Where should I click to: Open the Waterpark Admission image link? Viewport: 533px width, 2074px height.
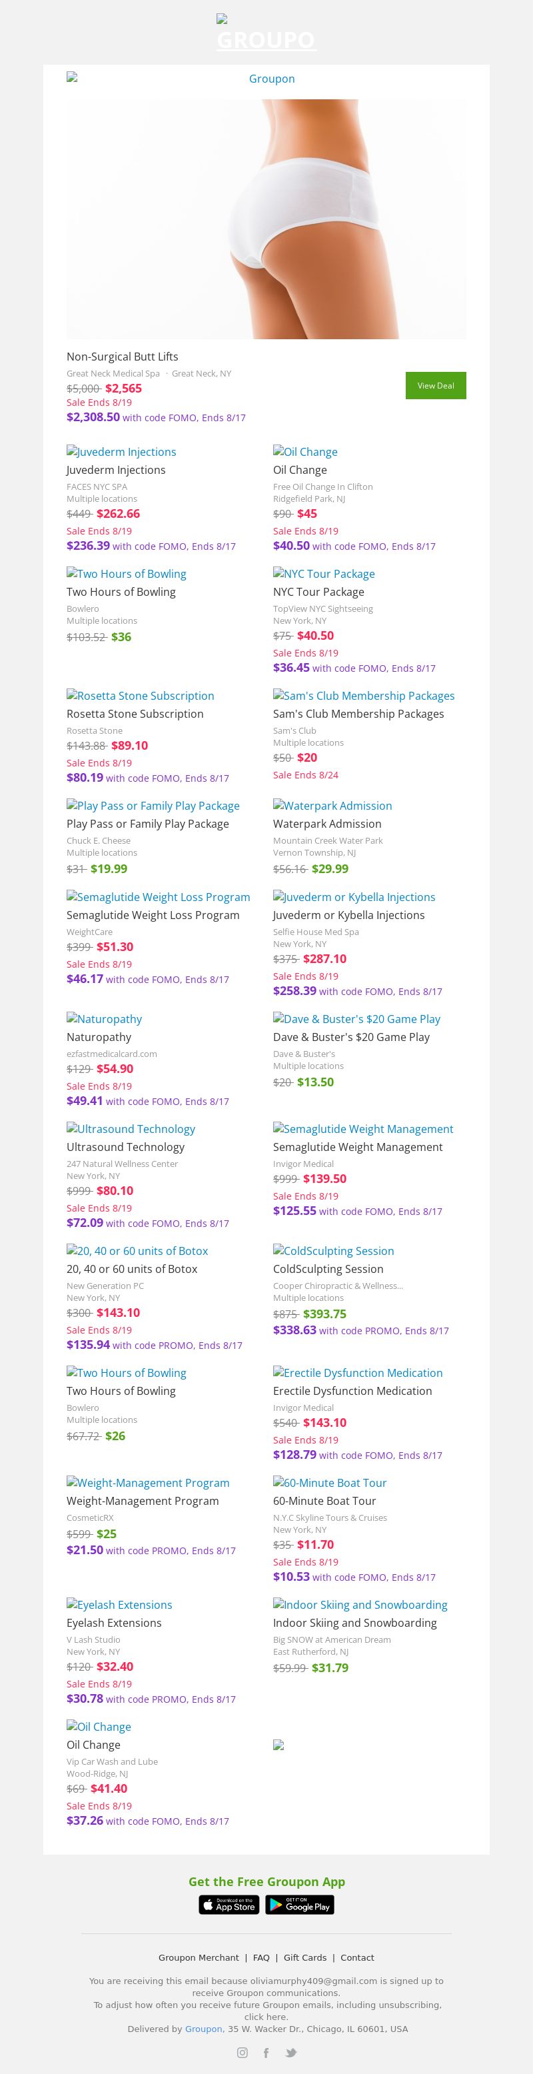(332, 806)
